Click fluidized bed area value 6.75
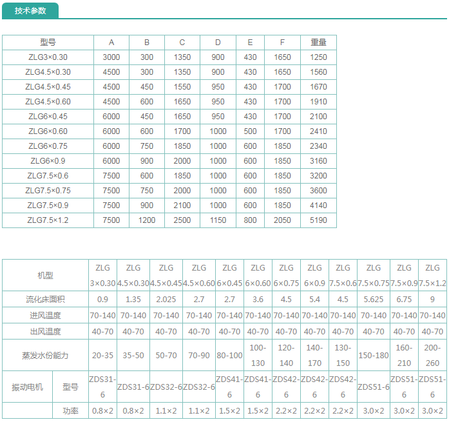This screenshot has width=449, height=422. (x=404, y=300)
